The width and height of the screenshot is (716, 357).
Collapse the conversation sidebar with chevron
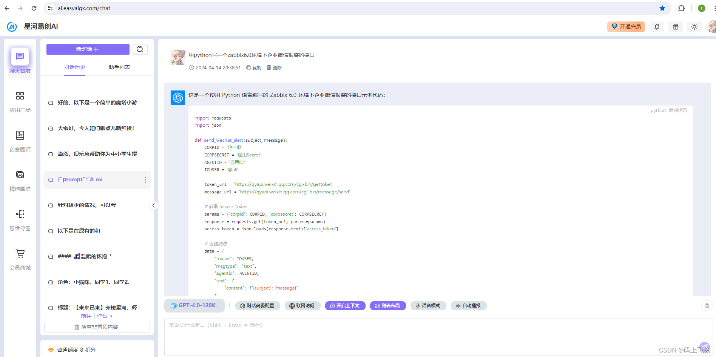pyautogui.click(x=154, y=205)
